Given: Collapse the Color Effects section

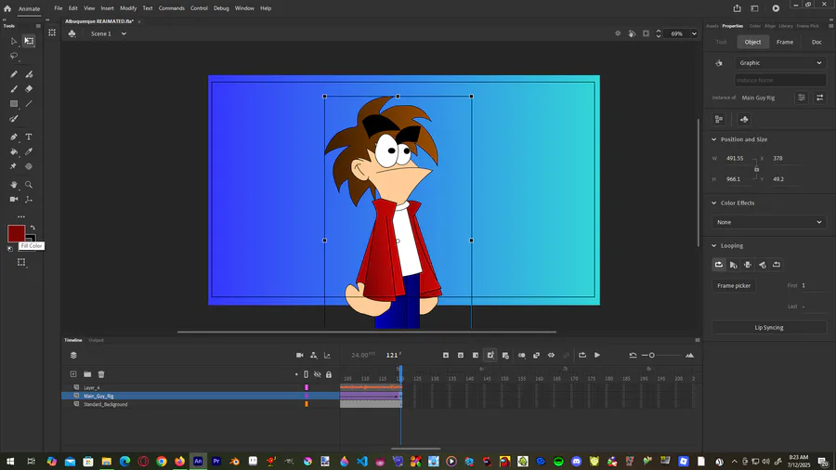Looking at the screenshot, I should (714, 203).
